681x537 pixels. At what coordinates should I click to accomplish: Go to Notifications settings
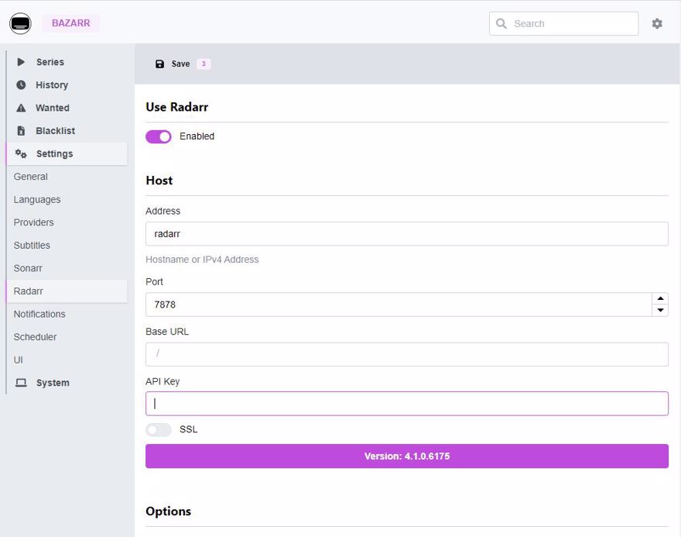(x=39, y=314)
